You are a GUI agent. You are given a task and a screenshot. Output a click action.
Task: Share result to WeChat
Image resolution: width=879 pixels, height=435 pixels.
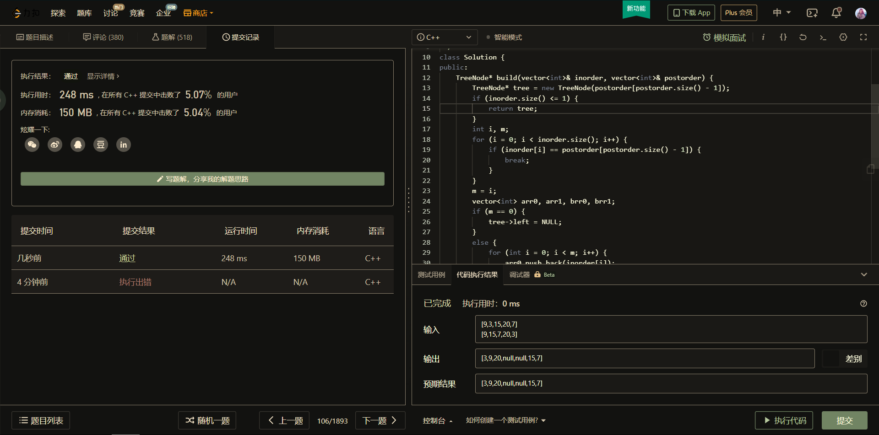point(32,145)
